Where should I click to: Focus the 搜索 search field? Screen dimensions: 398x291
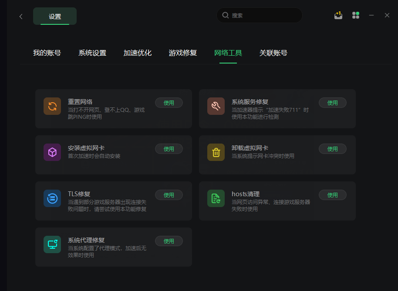260,15
